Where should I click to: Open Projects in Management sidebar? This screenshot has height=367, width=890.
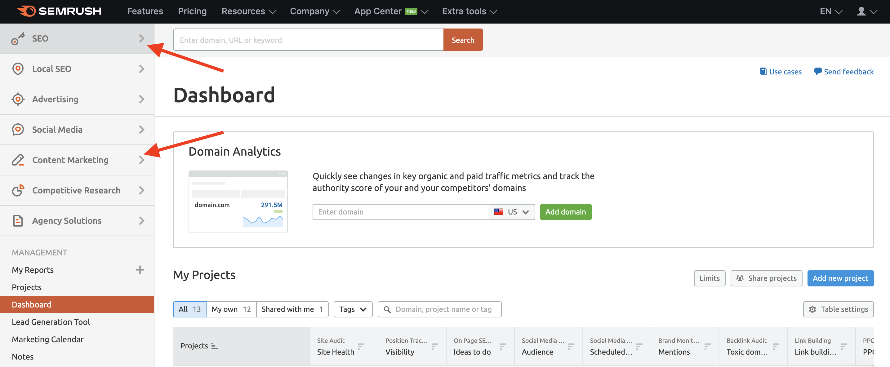27,287
